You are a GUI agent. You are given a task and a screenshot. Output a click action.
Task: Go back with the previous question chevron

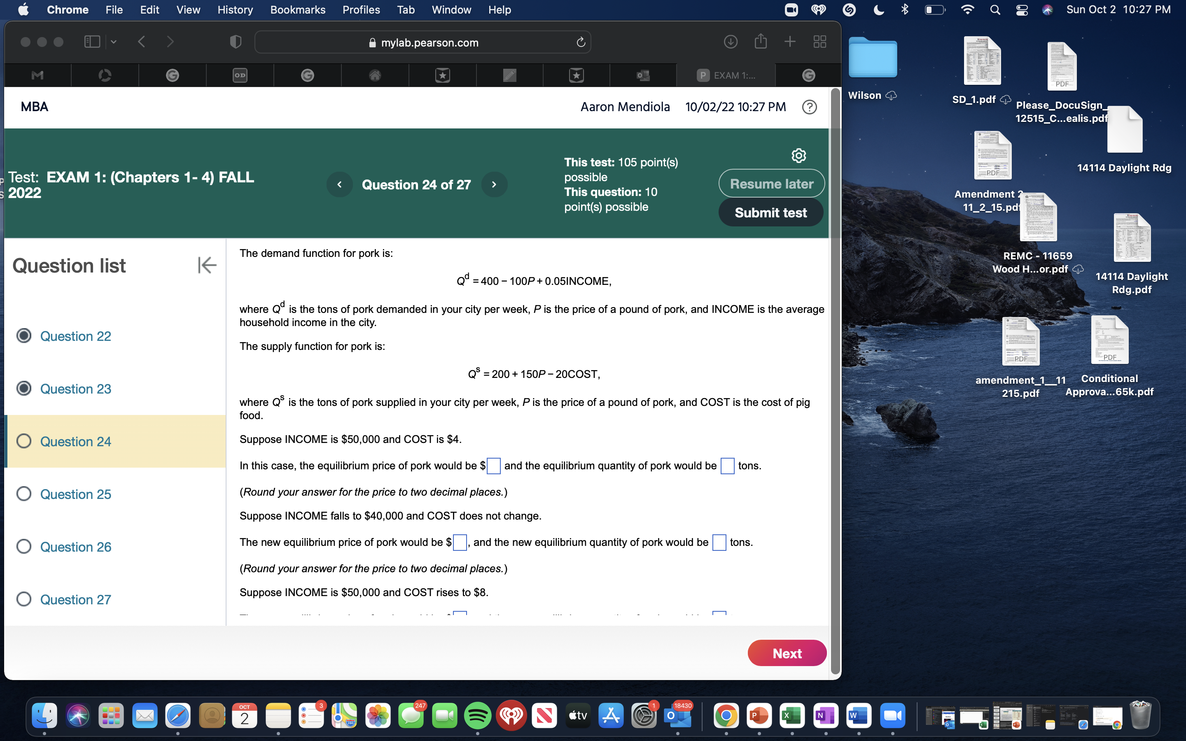point(340,184)
